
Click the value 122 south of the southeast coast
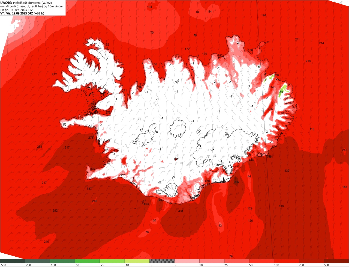[x=250, y=208]
